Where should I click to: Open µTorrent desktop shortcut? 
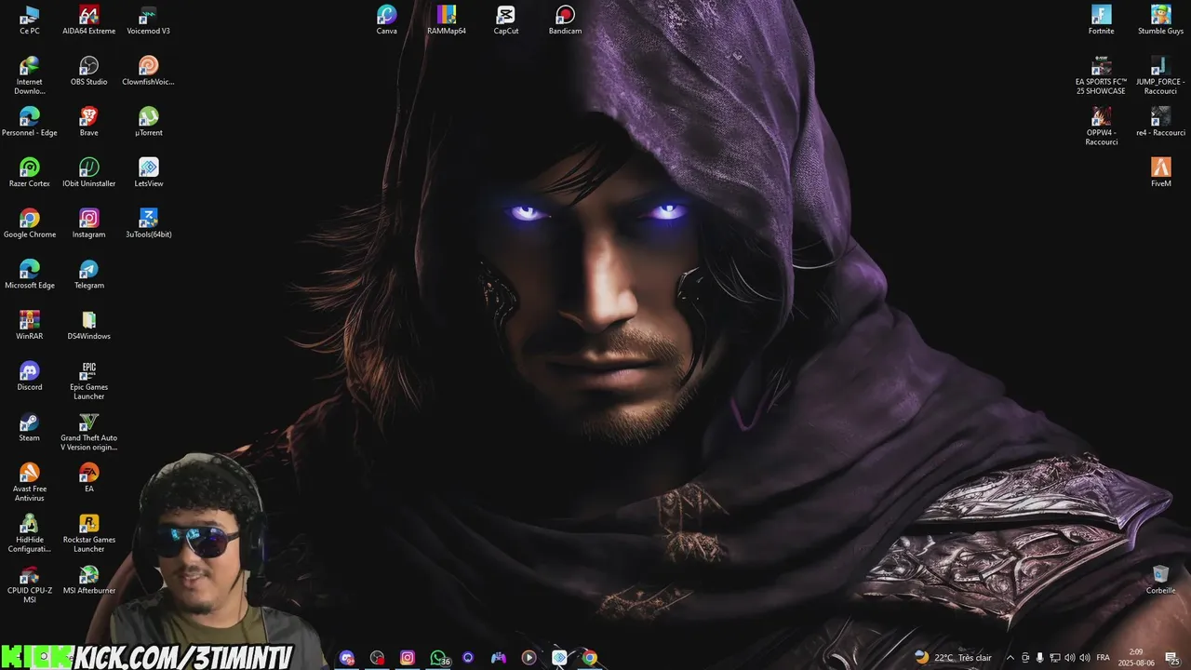click(x=149, y=122)
